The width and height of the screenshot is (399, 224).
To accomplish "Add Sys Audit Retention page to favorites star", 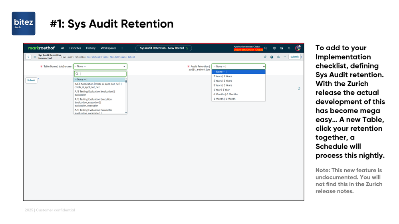I will [187, 48].
